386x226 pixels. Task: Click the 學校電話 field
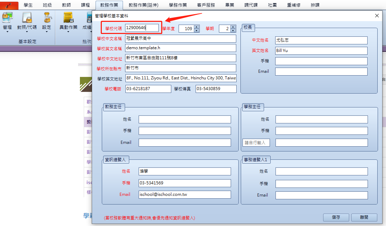point(148,89)
